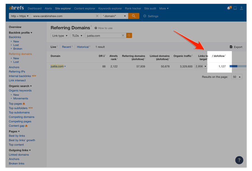Open Top subfolders in the sidebar
This screenshot has width=252, height=171.
[x=18, y=108]
